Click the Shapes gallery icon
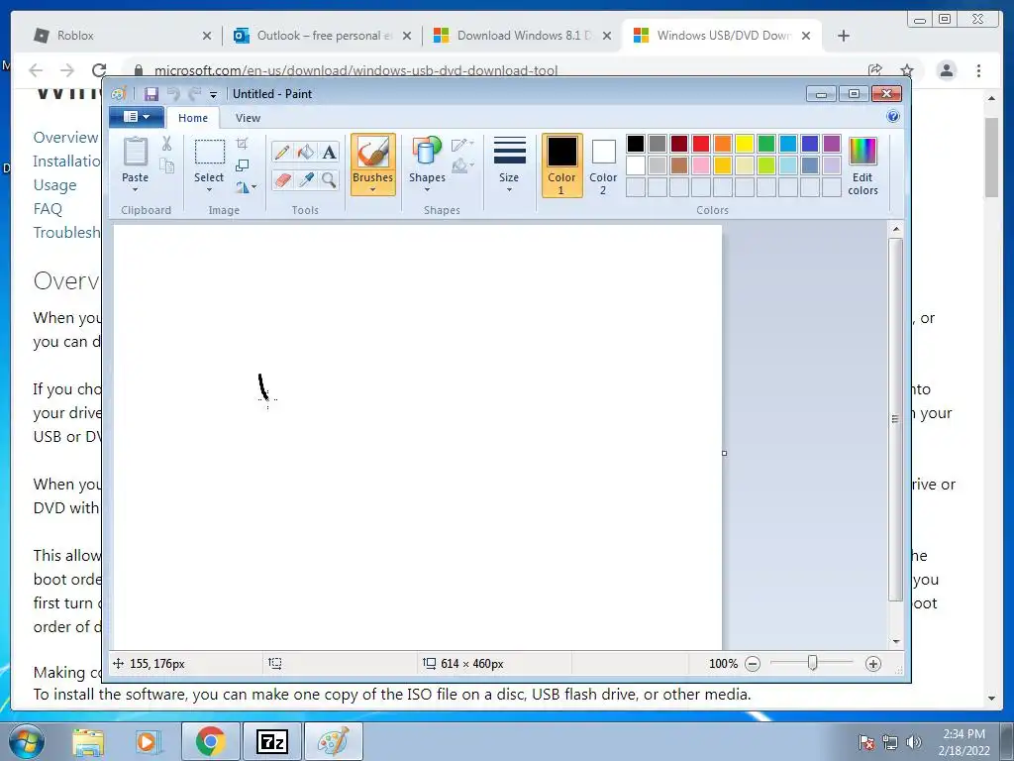 427,152
